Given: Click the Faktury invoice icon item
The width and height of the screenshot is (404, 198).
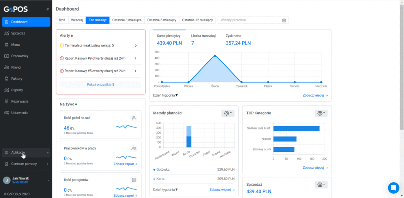Looking at the screenshot, I should pos(26,79).
